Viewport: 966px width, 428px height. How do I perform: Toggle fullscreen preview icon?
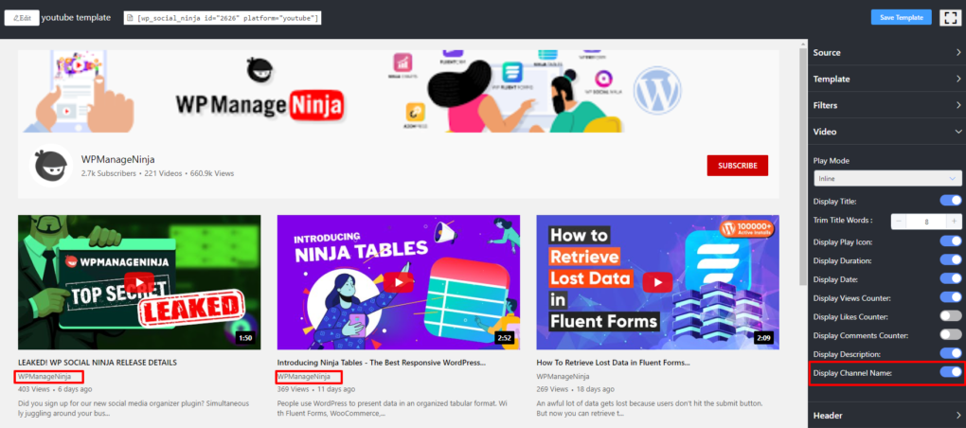(x=951, y=17)
